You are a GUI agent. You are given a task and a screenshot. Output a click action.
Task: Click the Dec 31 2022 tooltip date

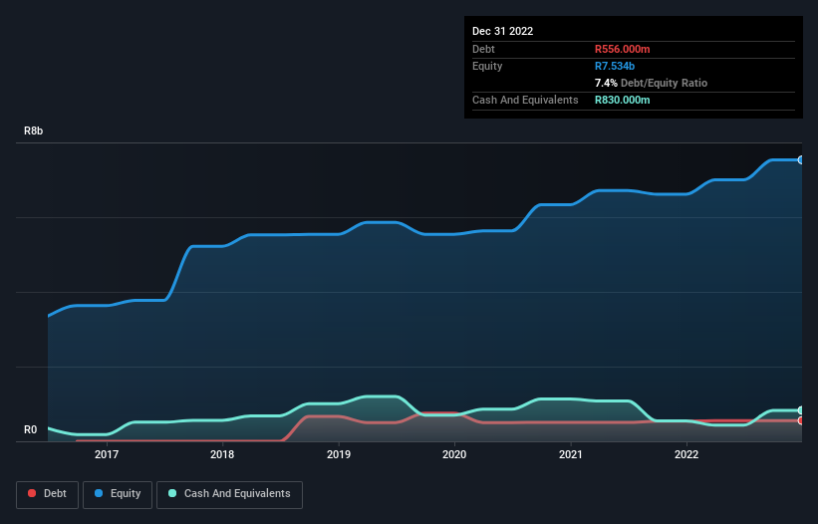[503, 31]
